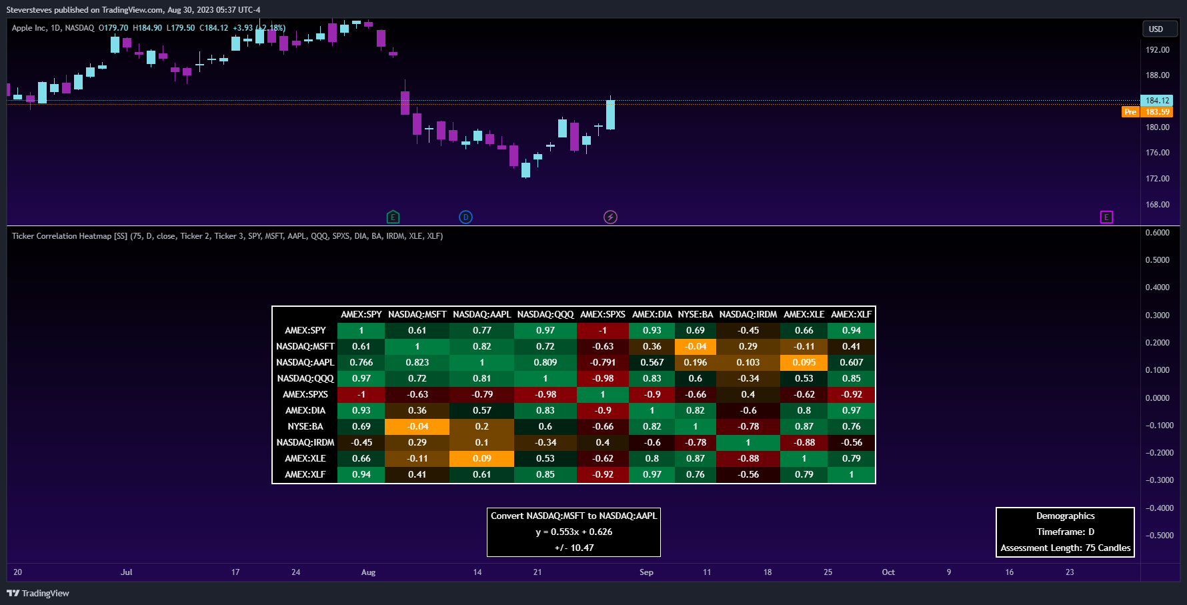Click the Oct label on time axis
1187x605 pixels.
(x=888, y=572)
